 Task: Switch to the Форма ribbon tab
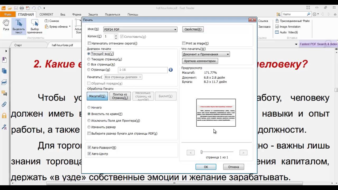(x=77, y=15)
